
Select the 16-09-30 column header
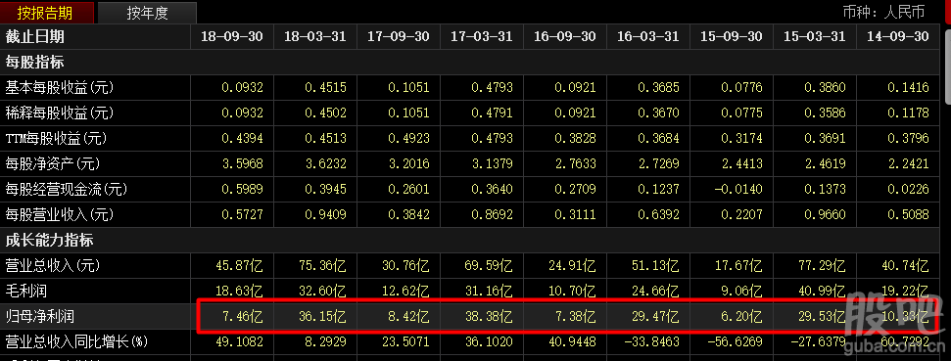point(565,36)
